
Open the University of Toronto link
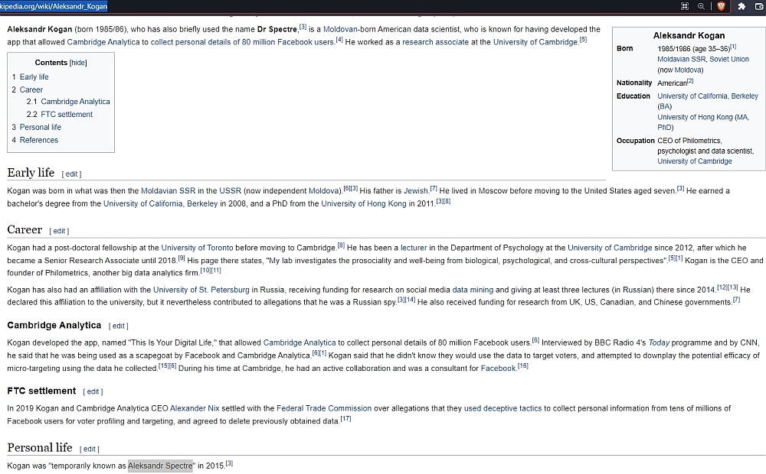pyautogui.click(x=197, y=248)
